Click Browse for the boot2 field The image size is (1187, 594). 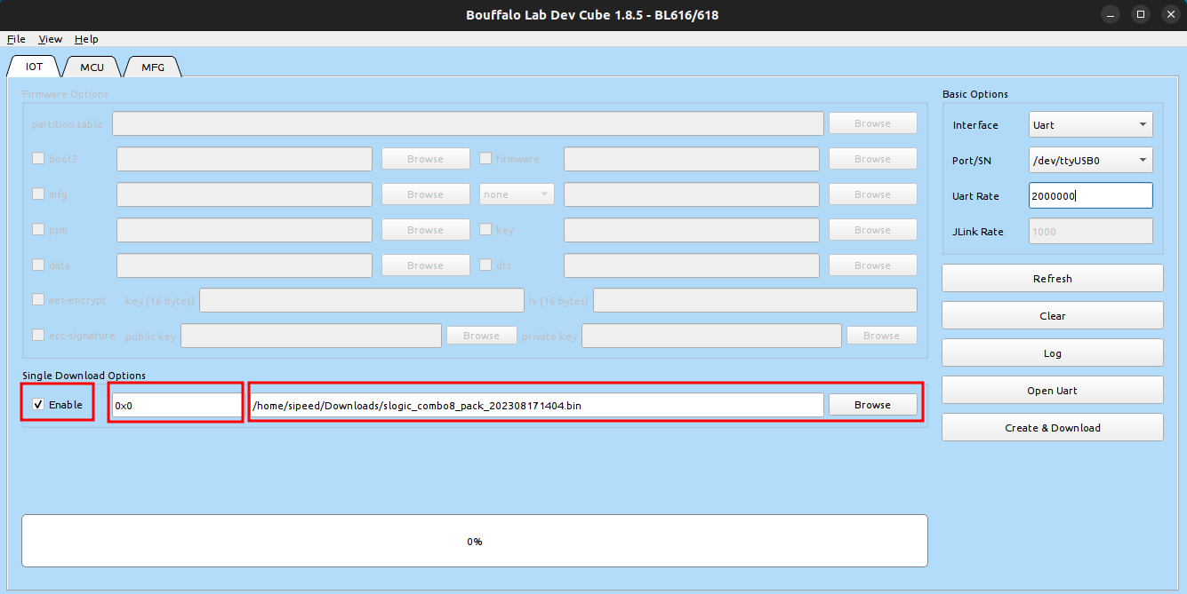426,159
